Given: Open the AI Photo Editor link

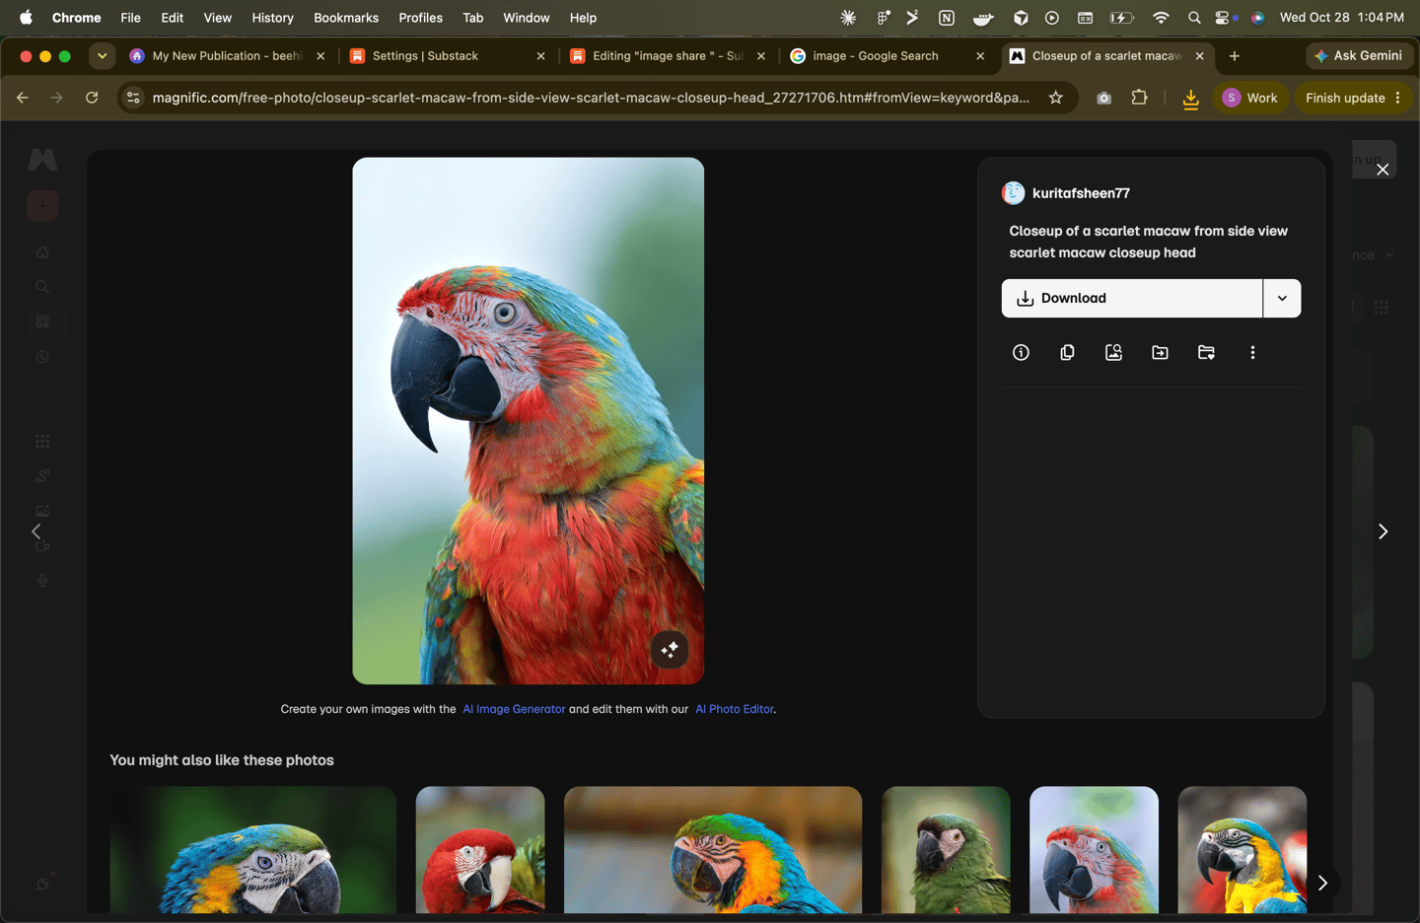Looking at the screenshot, I should (735, 709).
